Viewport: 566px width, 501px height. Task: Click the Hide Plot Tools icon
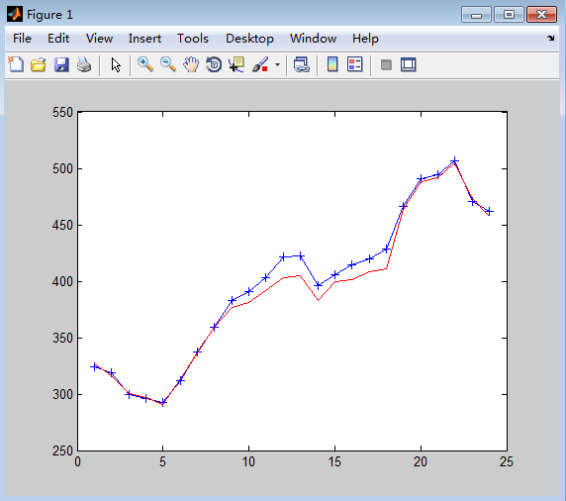tap(386, 65)
